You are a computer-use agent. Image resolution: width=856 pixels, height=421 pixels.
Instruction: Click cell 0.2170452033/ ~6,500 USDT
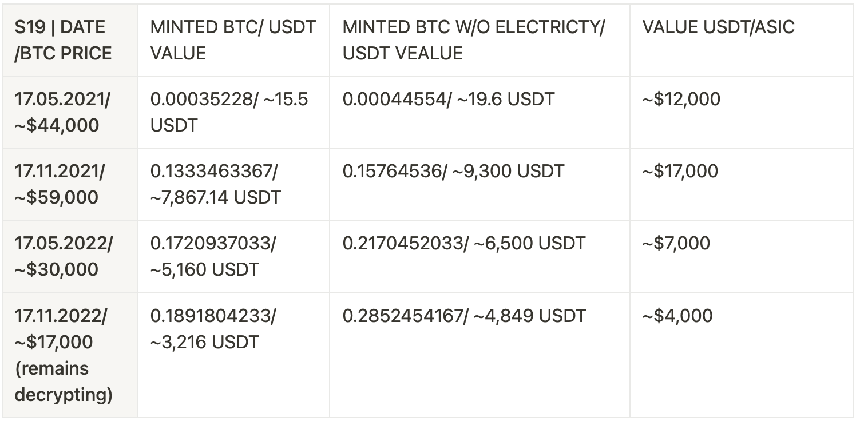[479, 256]
